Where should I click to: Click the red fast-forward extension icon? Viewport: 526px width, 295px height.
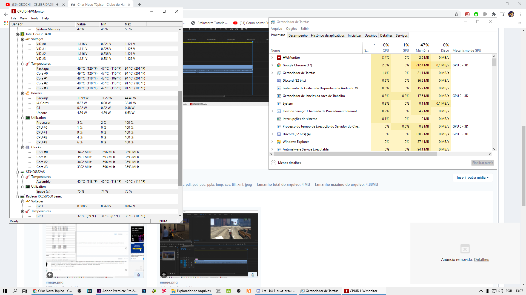pyautogui.click(x=467, y=14)
